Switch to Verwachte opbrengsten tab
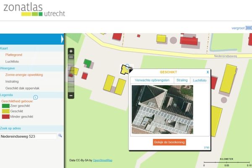This screenshot has height=168, width=252. [x=152, y=80]
